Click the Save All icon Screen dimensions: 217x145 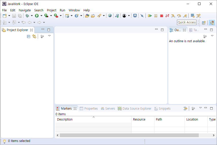pos(20,16)
